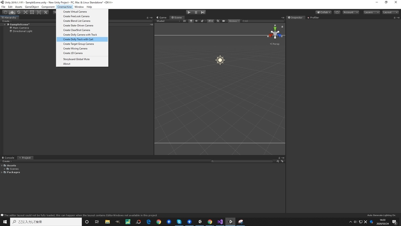Select the combined Transform tool

point(39,12)
